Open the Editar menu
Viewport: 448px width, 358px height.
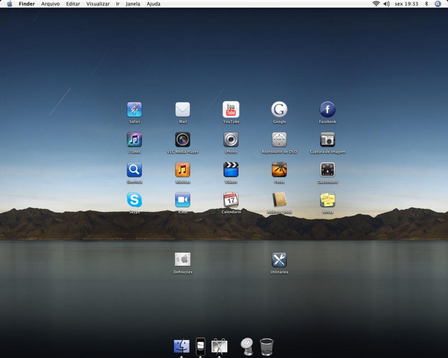(73, 4)
